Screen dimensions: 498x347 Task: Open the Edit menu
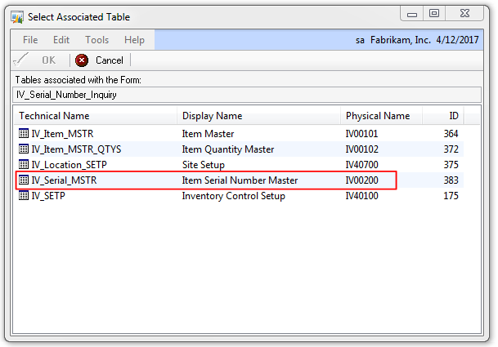[61, 40]
